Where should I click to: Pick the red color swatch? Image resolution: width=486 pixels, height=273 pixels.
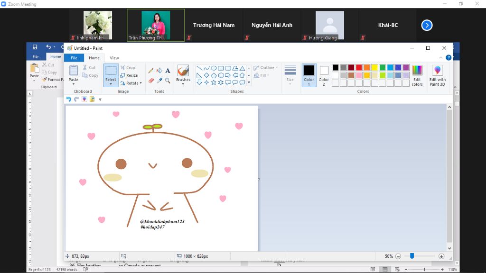pyautogui.click(x=359, y=67)
